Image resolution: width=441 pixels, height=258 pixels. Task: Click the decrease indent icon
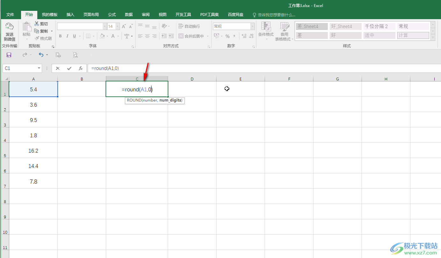(164, 36)
